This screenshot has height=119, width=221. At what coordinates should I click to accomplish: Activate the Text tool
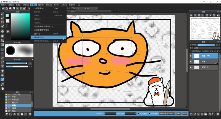pos(2,71)
